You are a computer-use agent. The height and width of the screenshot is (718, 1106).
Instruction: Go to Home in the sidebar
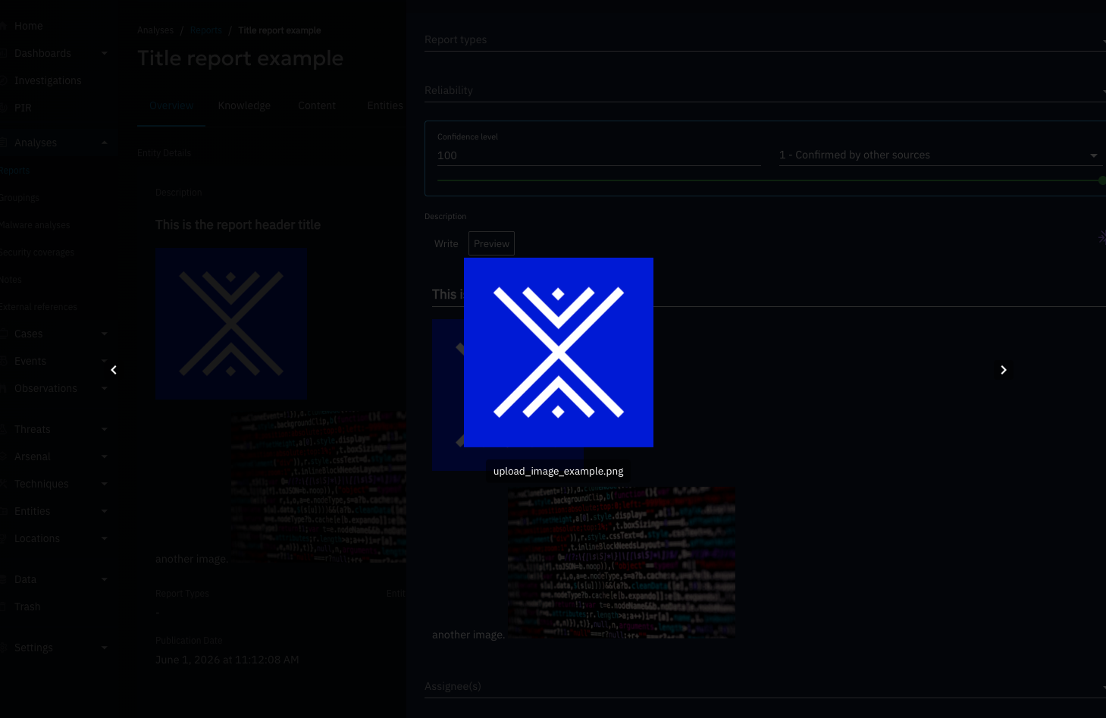tap(29, 26)
